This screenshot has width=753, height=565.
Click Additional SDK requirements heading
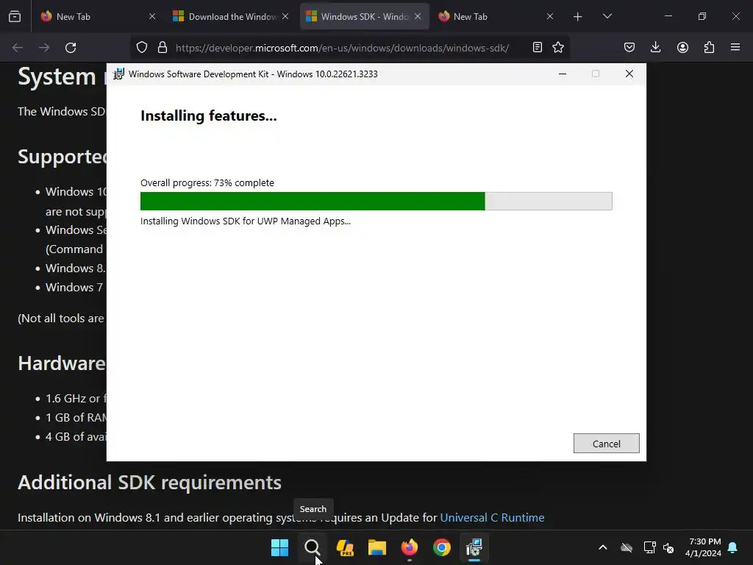(x=149, y=483)
